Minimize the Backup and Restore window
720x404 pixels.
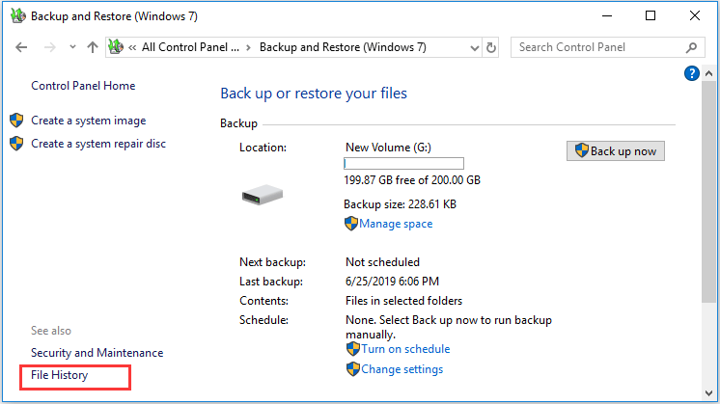[x=607, y=16]
